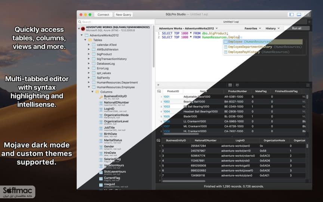Toggle the left sidebar panel layout icon
Viewport: 323px width, 202px height.
pos(292,15)
